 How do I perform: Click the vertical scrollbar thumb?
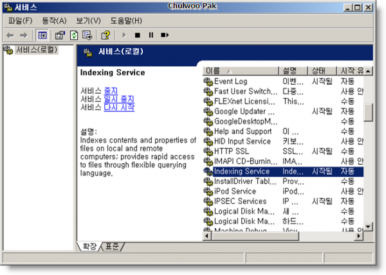click(x=368, y=112)
